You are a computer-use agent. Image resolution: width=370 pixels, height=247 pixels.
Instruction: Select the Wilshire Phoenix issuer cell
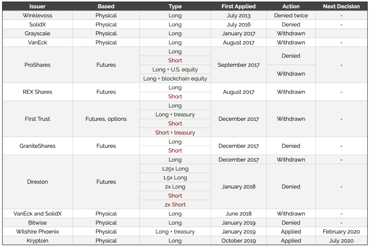tap(37, 232)
